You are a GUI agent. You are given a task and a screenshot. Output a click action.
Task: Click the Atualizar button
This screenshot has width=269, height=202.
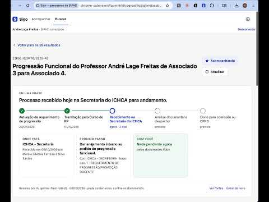[x=215, y=72]
